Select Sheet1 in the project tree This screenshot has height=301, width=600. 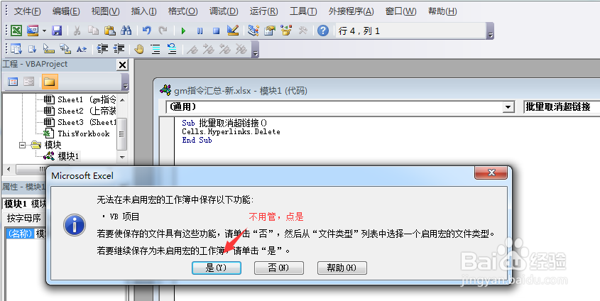pos(80,99)
